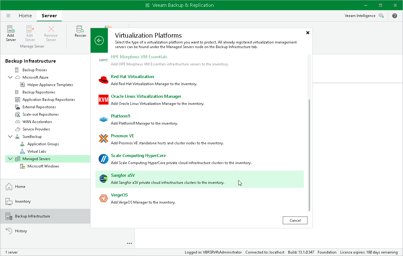Open the Backup Infrastructure navigation pane
The image size is (403, 256).
[45, 216]
